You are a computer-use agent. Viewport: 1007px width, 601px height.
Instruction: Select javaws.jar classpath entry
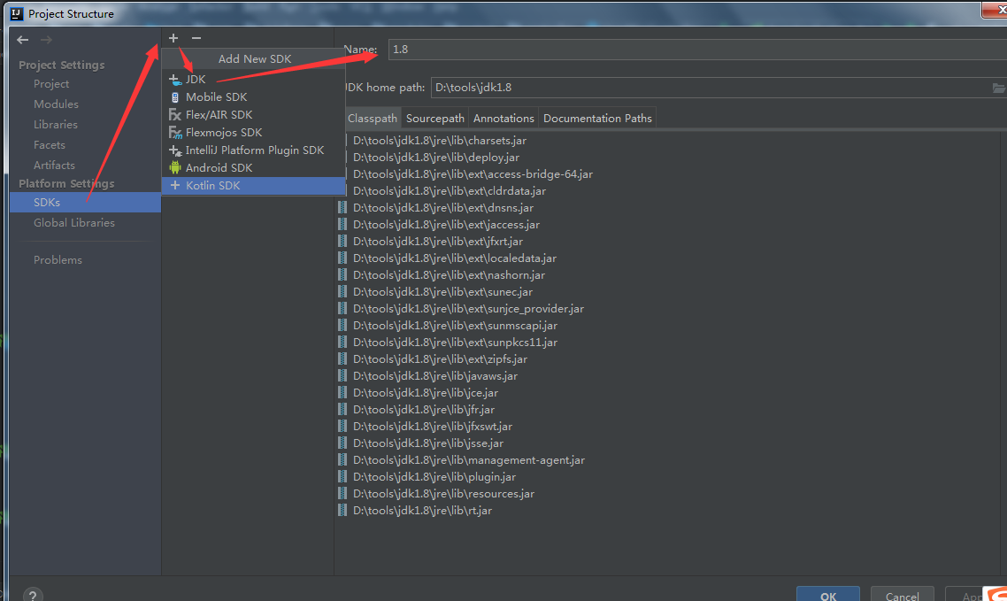tap(434, 375)
